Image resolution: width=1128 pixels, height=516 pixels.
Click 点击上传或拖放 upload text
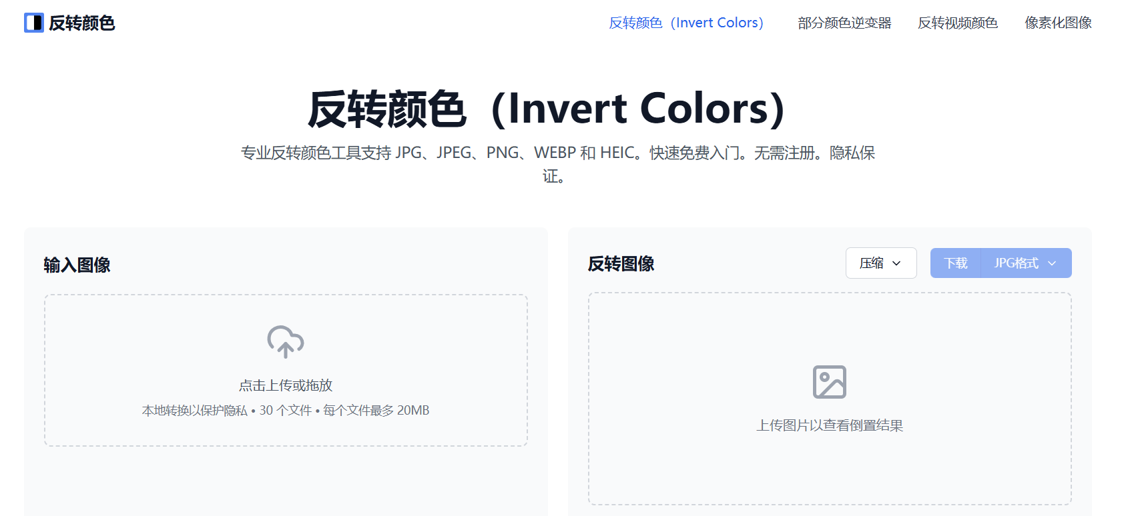pos(286,385)
